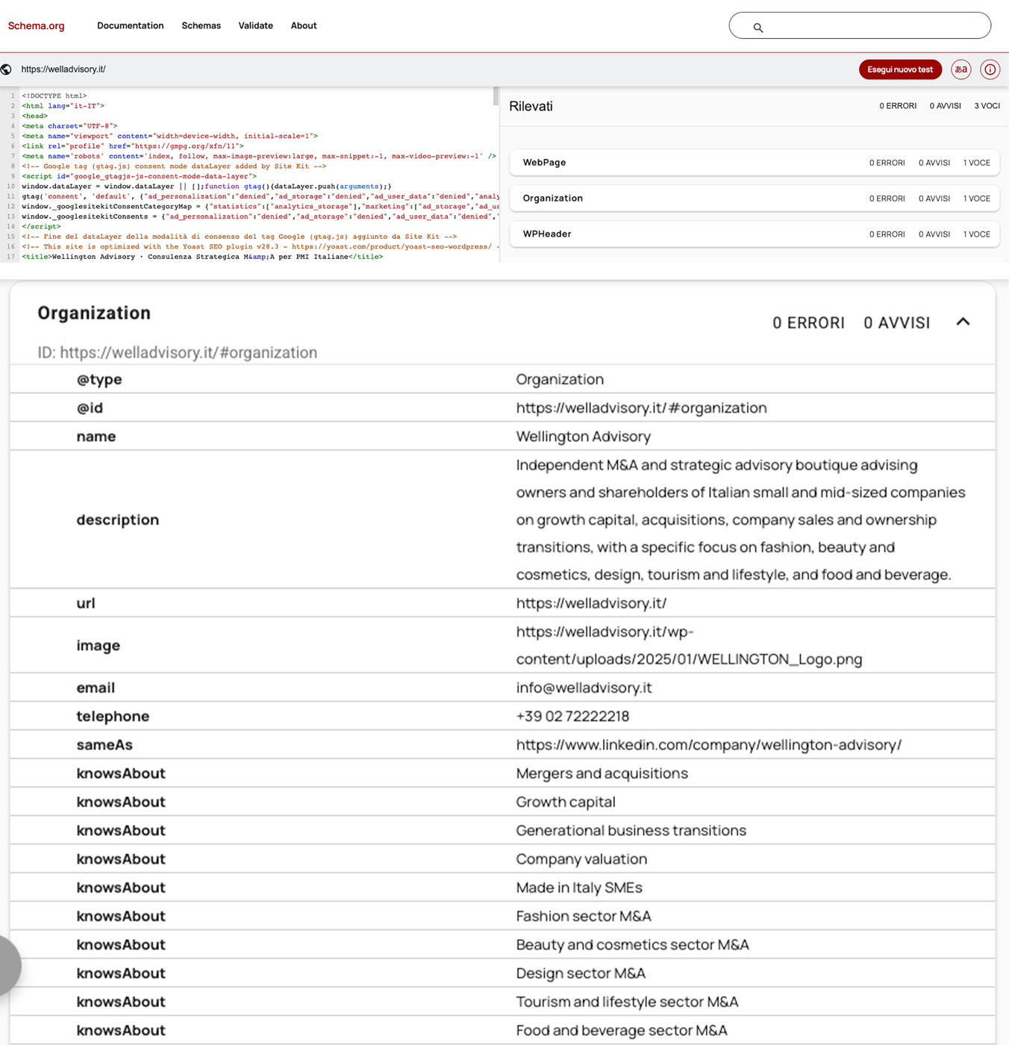The image size is (1009, 1045).
Task: Click the info circle icon
Action: 990,69
